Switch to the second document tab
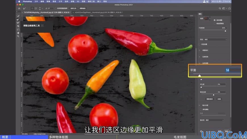Image resolution: width=247 pixels, height=139 pixels. click(99, 12)
